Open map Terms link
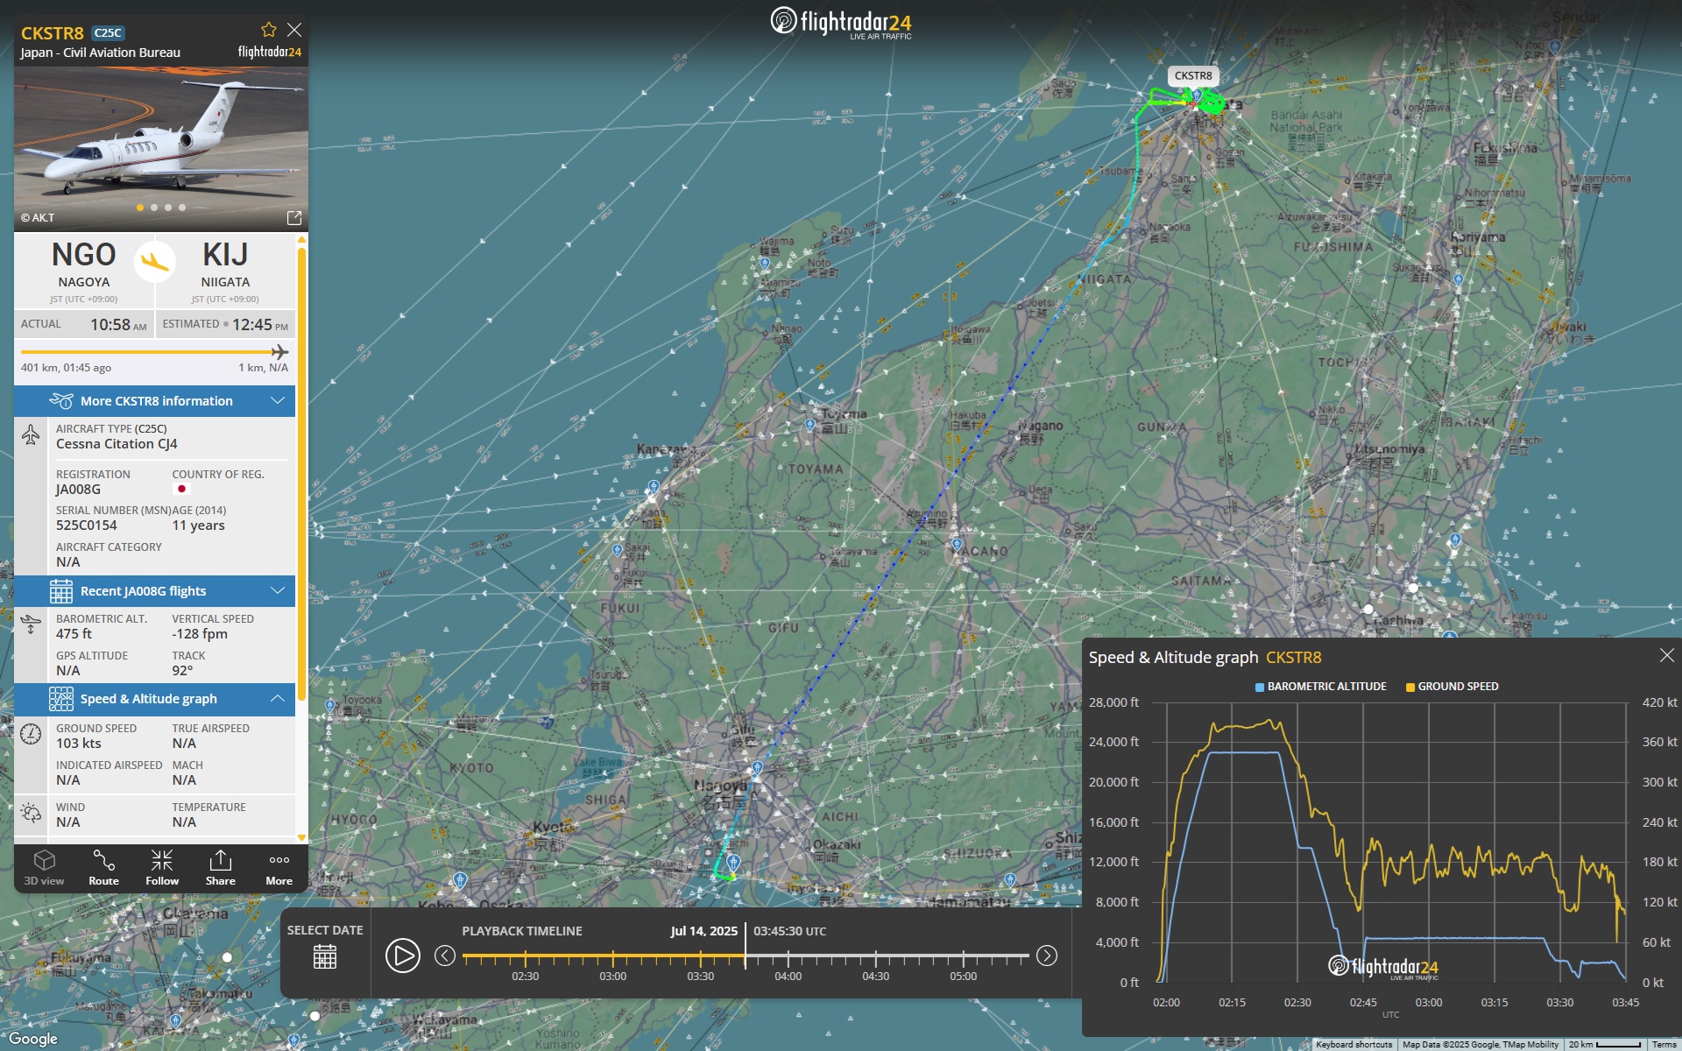Image resolution: width=1682 pixels, height=1051 pixels. (x=1664, y=1044)
